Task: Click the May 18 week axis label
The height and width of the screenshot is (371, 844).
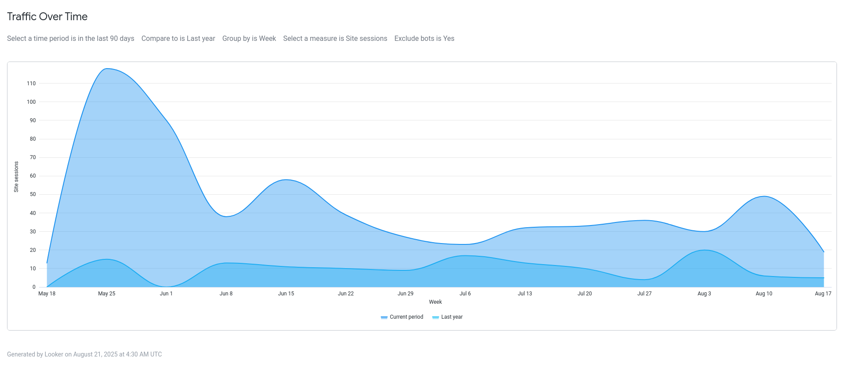Action: pyautogui.click(x=47, y=294)
